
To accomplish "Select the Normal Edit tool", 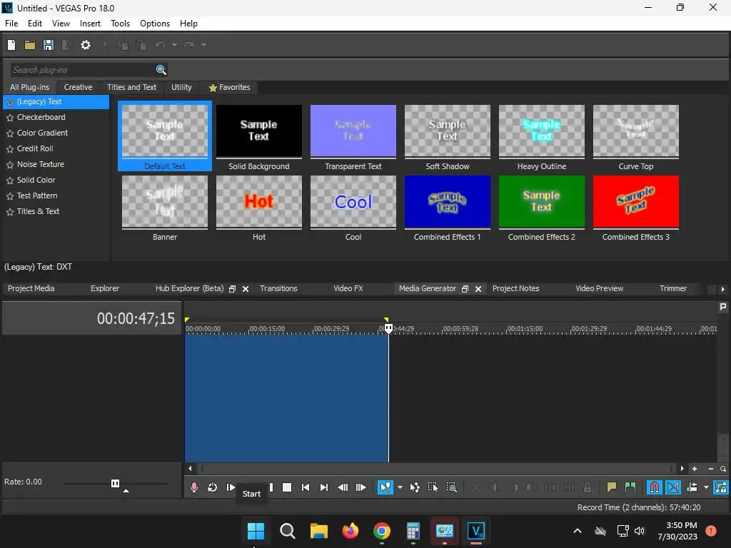I will (385, 487).
